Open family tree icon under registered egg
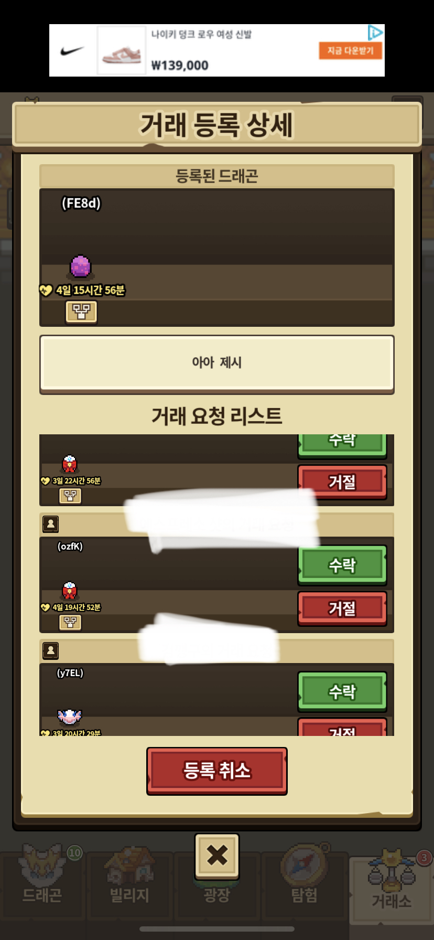Screen dimensions: 434x940 pos(81,312)
